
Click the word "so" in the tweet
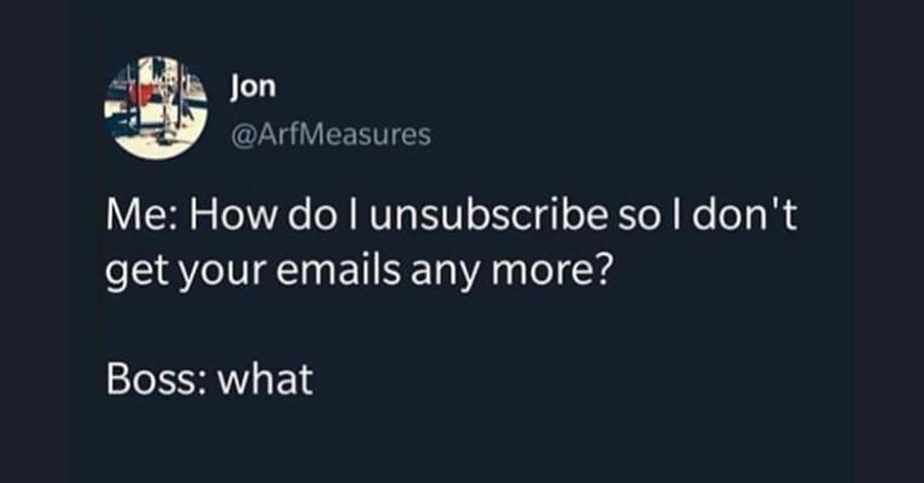click(645, 220)
